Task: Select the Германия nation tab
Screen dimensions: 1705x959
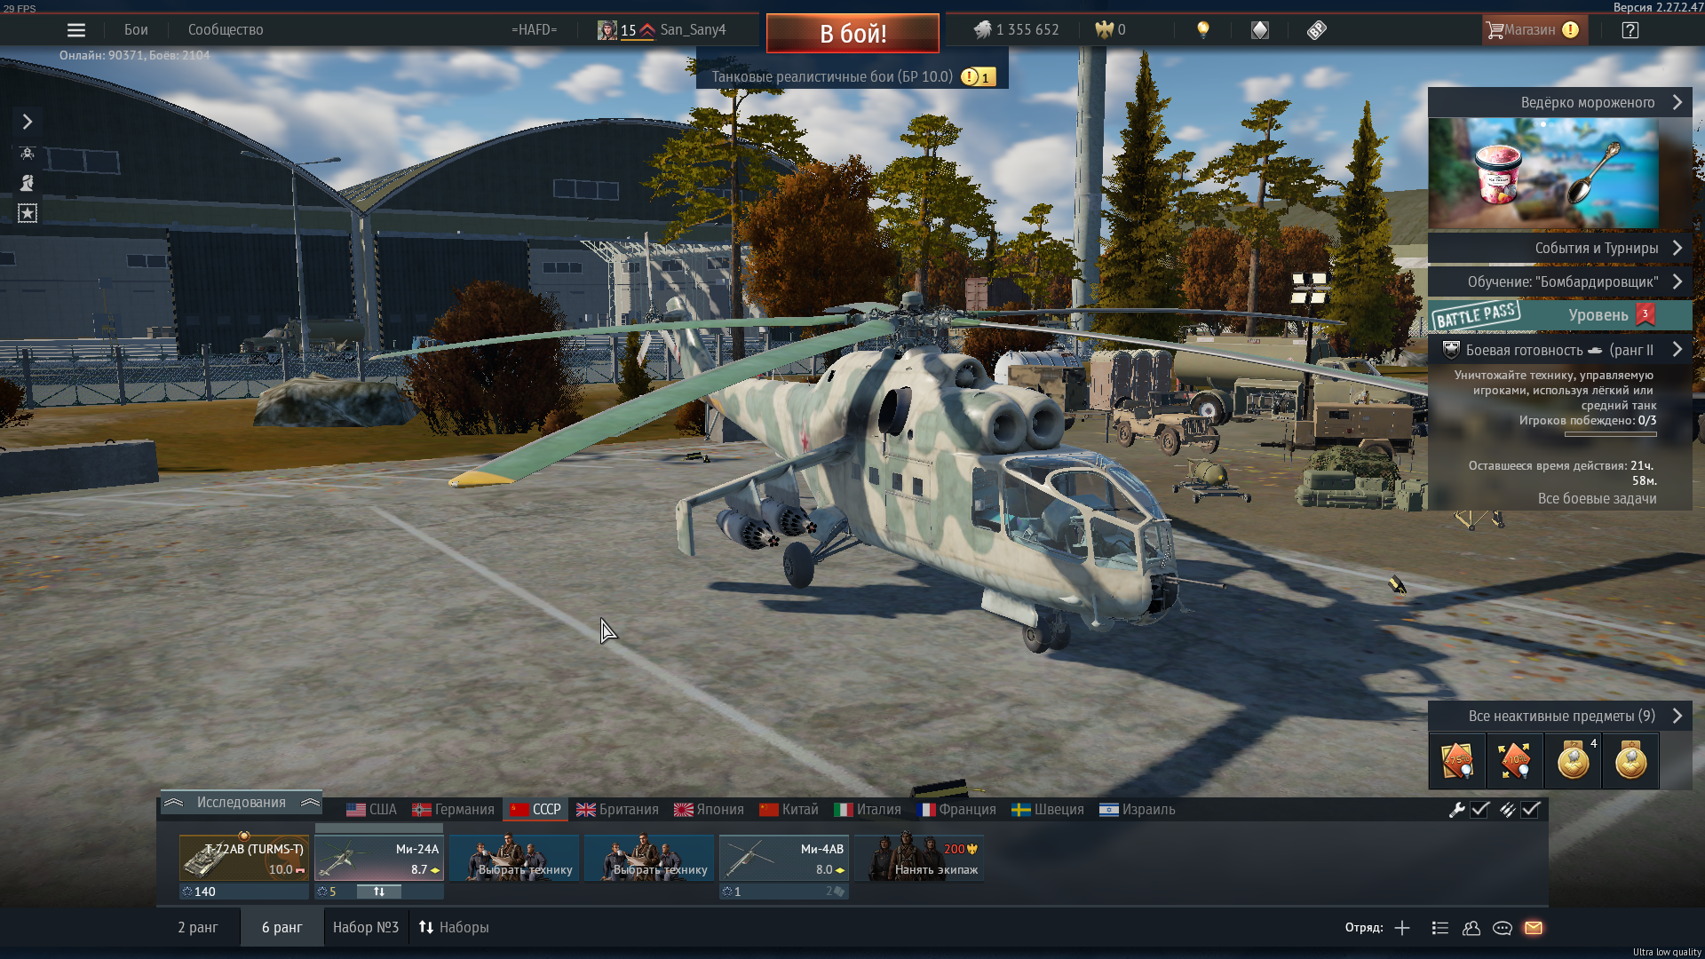Action: click(453, 810)
